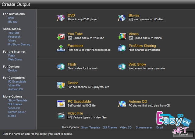The image size is (195, 139).
Task: Click the Autorun CD icon
Action: (122, 104)
